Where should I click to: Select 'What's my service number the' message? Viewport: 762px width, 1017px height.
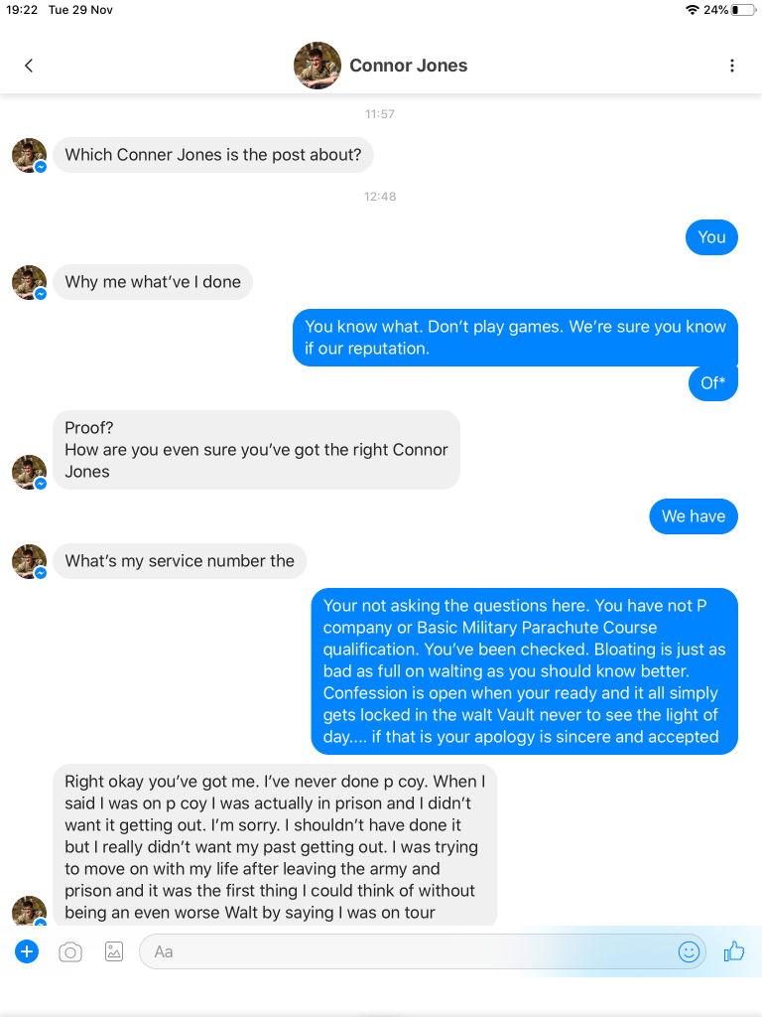coord(180,561)
